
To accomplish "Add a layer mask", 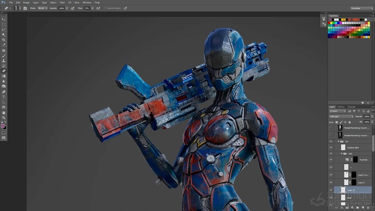I will click(347, 208).
